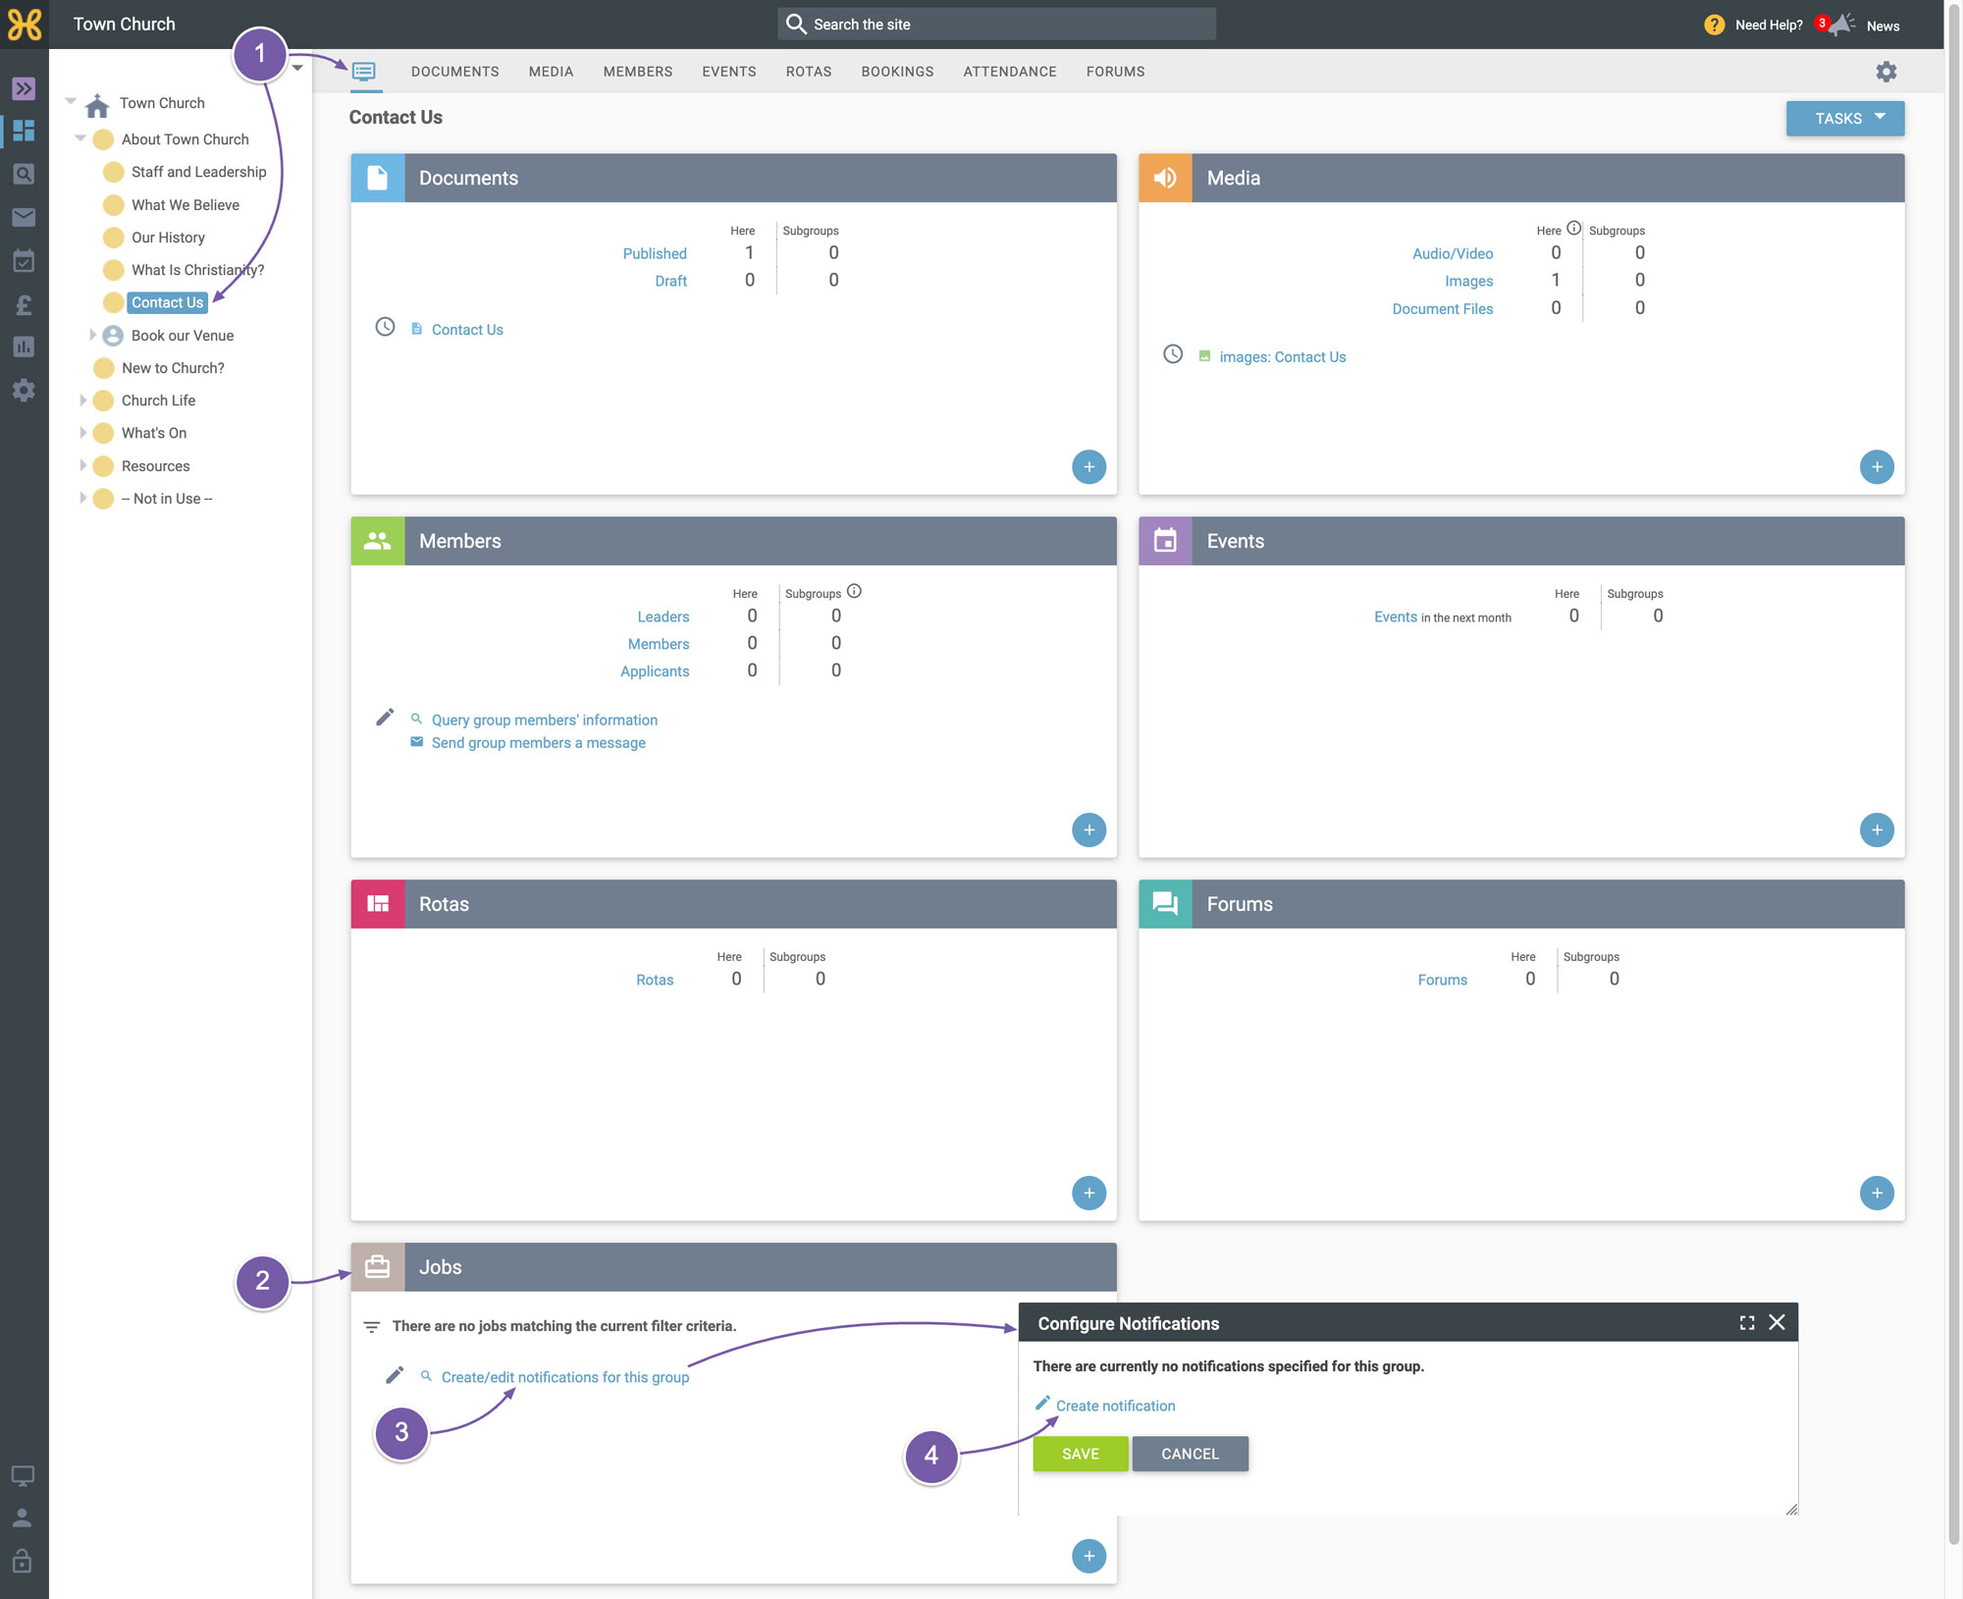The height and width of the screenshot is (1599, 1963).
Task: Open the Jobs filter criteria icon
Action: (x=371, y=1327)
